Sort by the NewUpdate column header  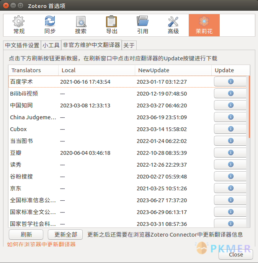pos(173,70)
